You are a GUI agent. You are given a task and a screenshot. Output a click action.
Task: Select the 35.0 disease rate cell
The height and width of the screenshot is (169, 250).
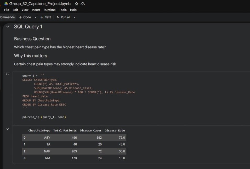coord(122,151)
